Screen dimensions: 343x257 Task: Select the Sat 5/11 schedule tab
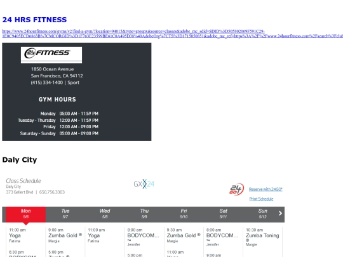[x=223, y=214]
